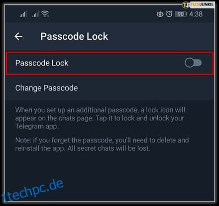The width and height of the screenshot is (219, 206).
Task: Click the TJ circular badge icon
Action: (x=186, y=4)
